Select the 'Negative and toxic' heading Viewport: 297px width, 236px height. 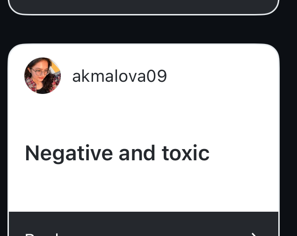point(117,153)
